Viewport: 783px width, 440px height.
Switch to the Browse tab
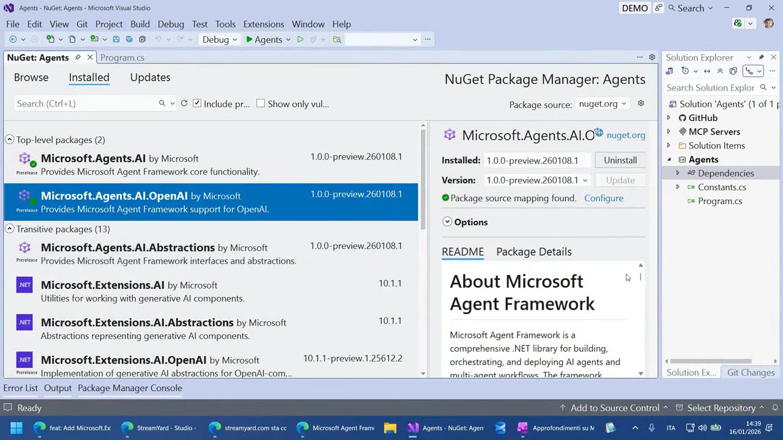click(x=31, y=78)
